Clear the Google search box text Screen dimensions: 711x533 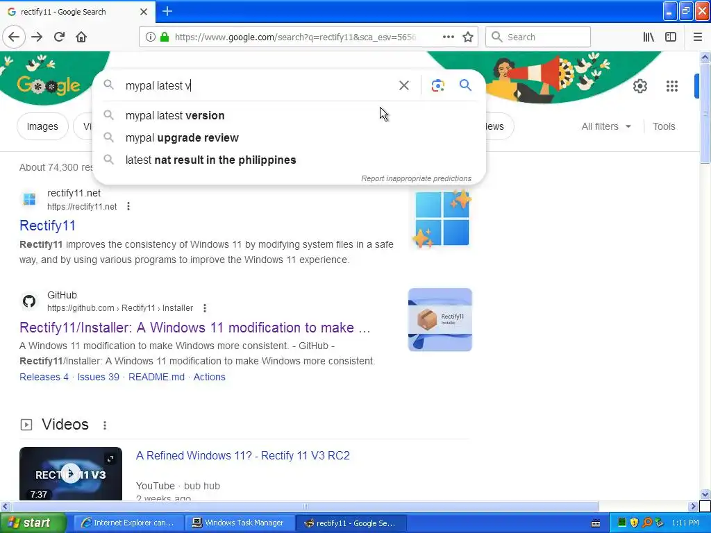pyautogui.click(x=403, y=85)
